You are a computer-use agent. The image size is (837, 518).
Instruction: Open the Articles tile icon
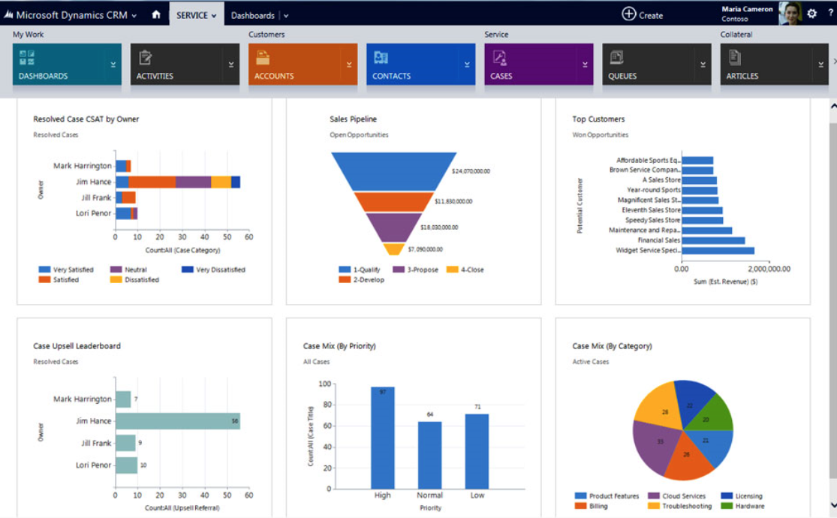pos(734,58)
